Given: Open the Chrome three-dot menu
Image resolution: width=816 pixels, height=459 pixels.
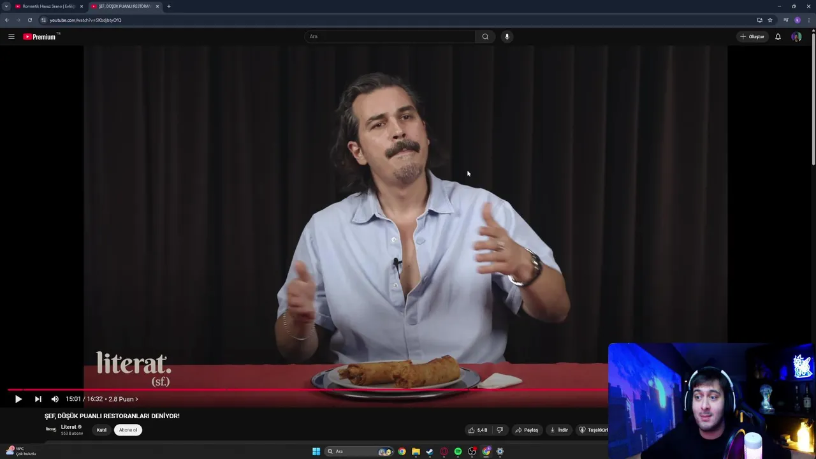Looking at the screenshot, I should (808, 20).
